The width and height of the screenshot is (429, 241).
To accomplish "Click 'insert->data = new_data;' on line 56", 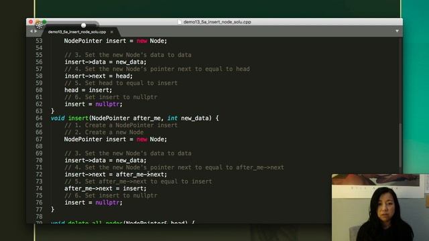I will coord(106,62).
